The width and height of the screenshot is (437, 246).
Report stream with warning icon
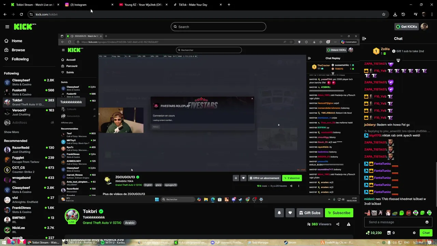[x=349, y=224]
